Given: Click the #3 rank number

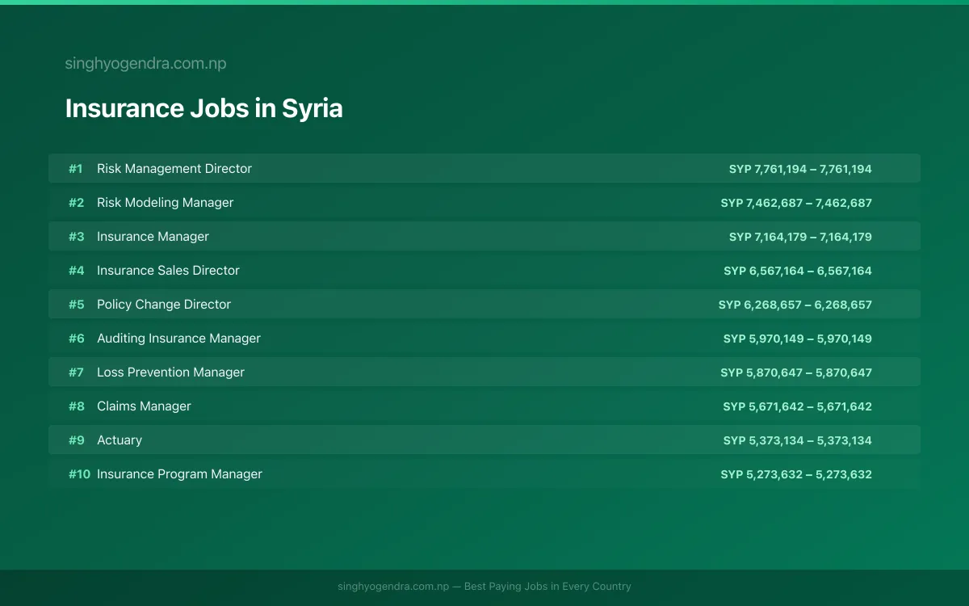Looking at the screenshot, I should [x=76, y=237].
